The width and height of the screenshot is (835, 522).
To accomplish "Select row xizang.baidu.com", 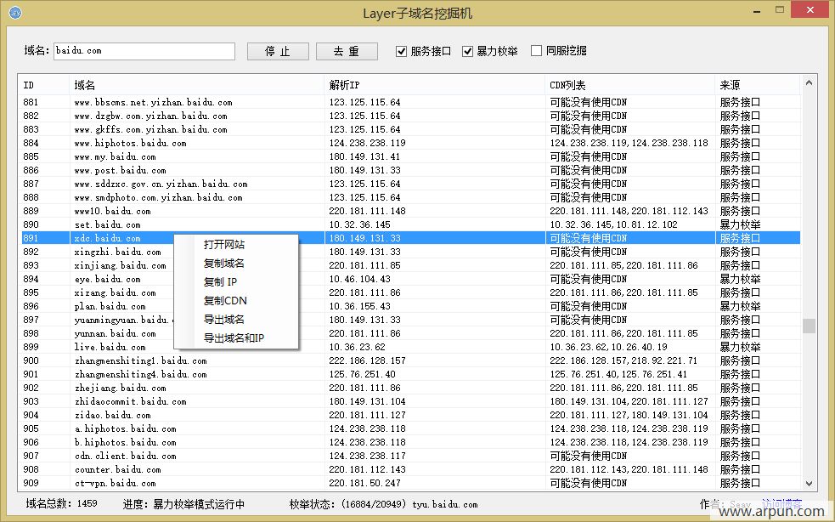I will tap(410, 292).
